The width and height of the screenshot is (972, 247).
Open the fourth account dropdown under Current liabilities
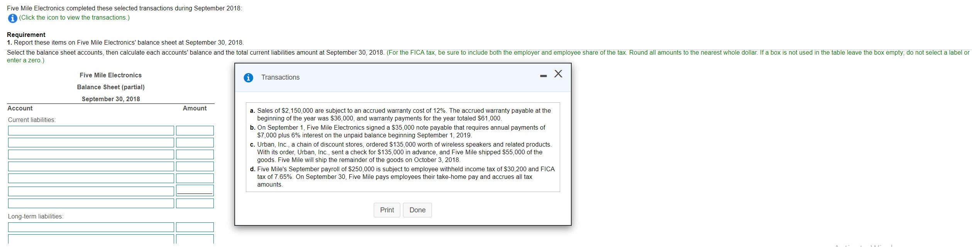point(91,166)
